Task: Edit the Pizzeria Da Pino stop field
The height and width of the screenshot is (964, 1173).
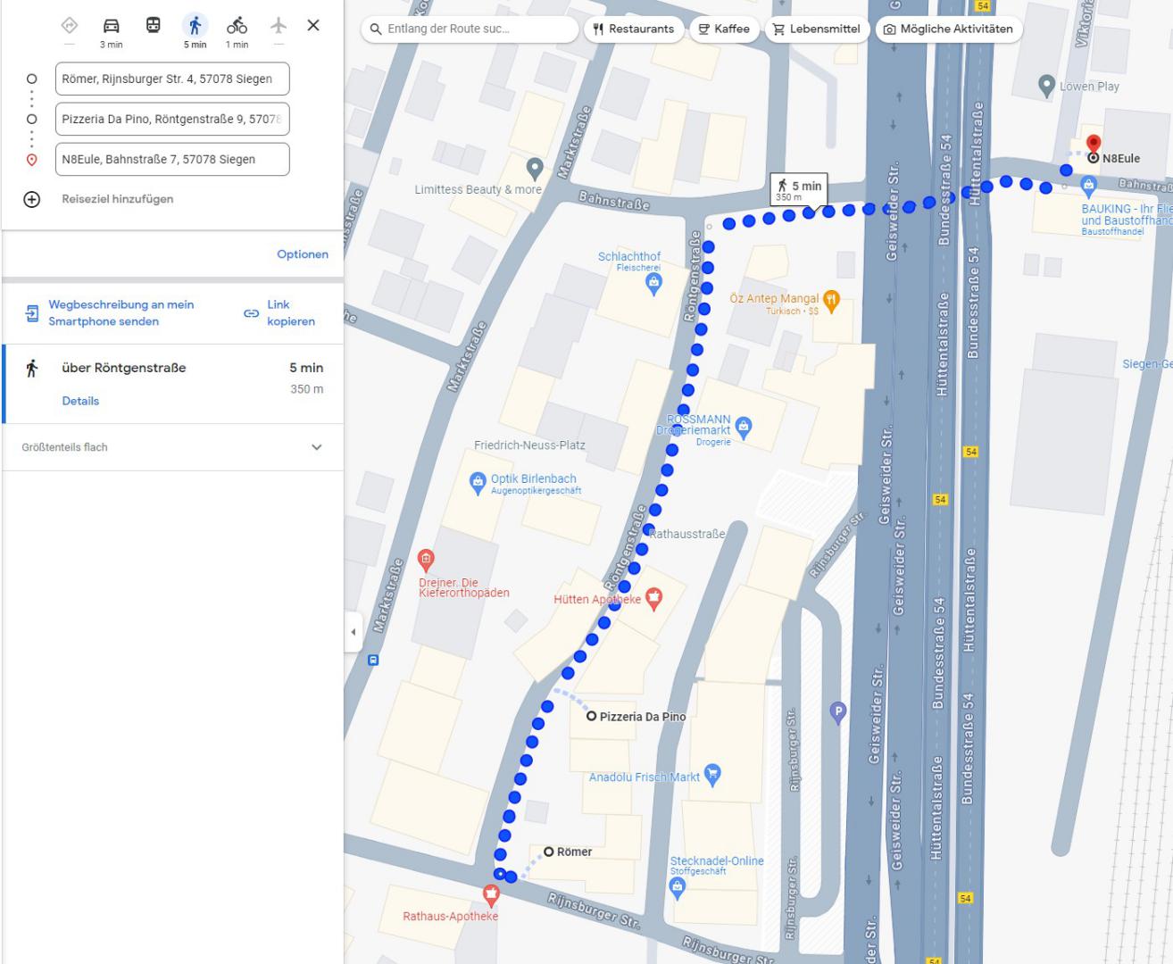Action: click(172, 119)
